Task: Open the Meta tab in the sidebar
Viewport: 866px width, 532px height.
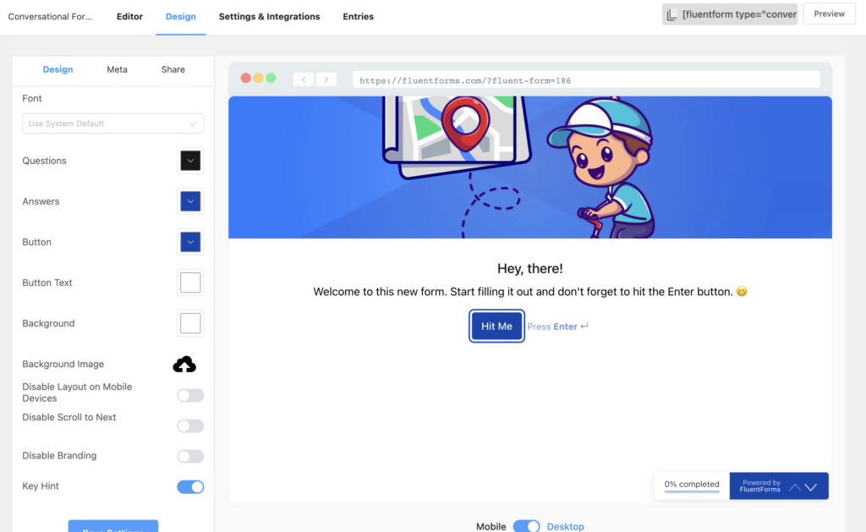Action: (117, 69)
